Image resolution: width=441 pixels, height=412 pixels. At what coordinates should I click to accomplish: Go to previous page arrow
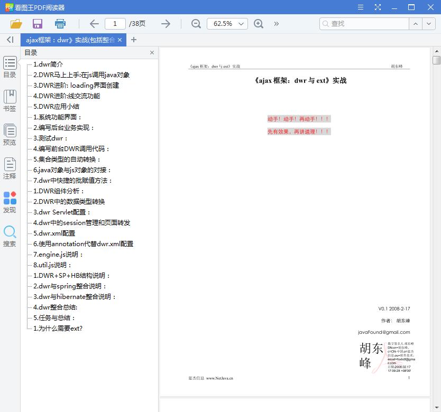pos(94,24)
